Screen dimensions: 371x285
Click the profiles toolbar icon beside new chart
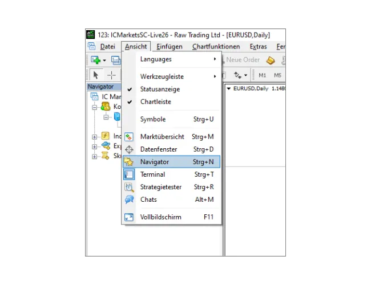point(116,60)
